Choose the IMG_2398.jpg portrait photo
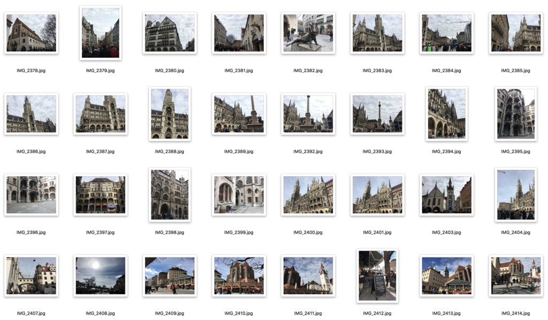 point(170,195)
